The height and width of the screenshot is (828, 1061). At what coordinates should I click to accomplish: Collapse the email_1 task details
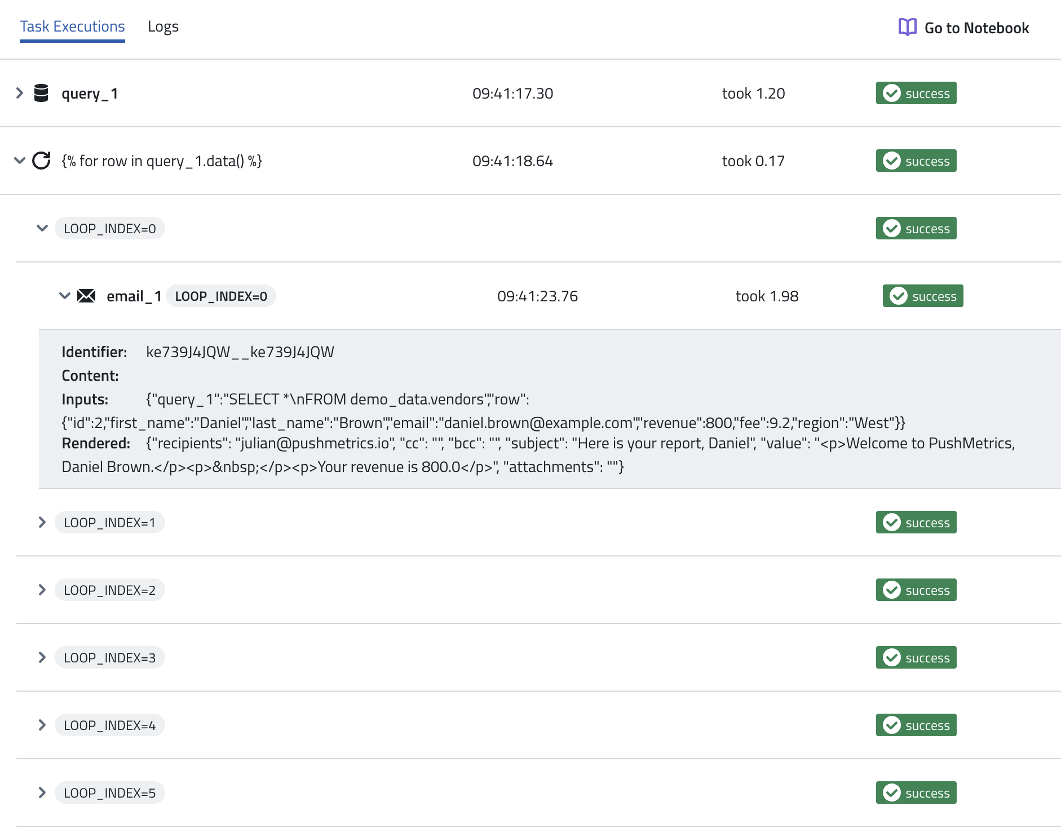click(x=65, y=296)
